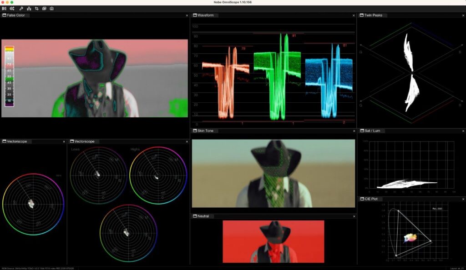Open the scopes layout list icon

tap(4, 9)
